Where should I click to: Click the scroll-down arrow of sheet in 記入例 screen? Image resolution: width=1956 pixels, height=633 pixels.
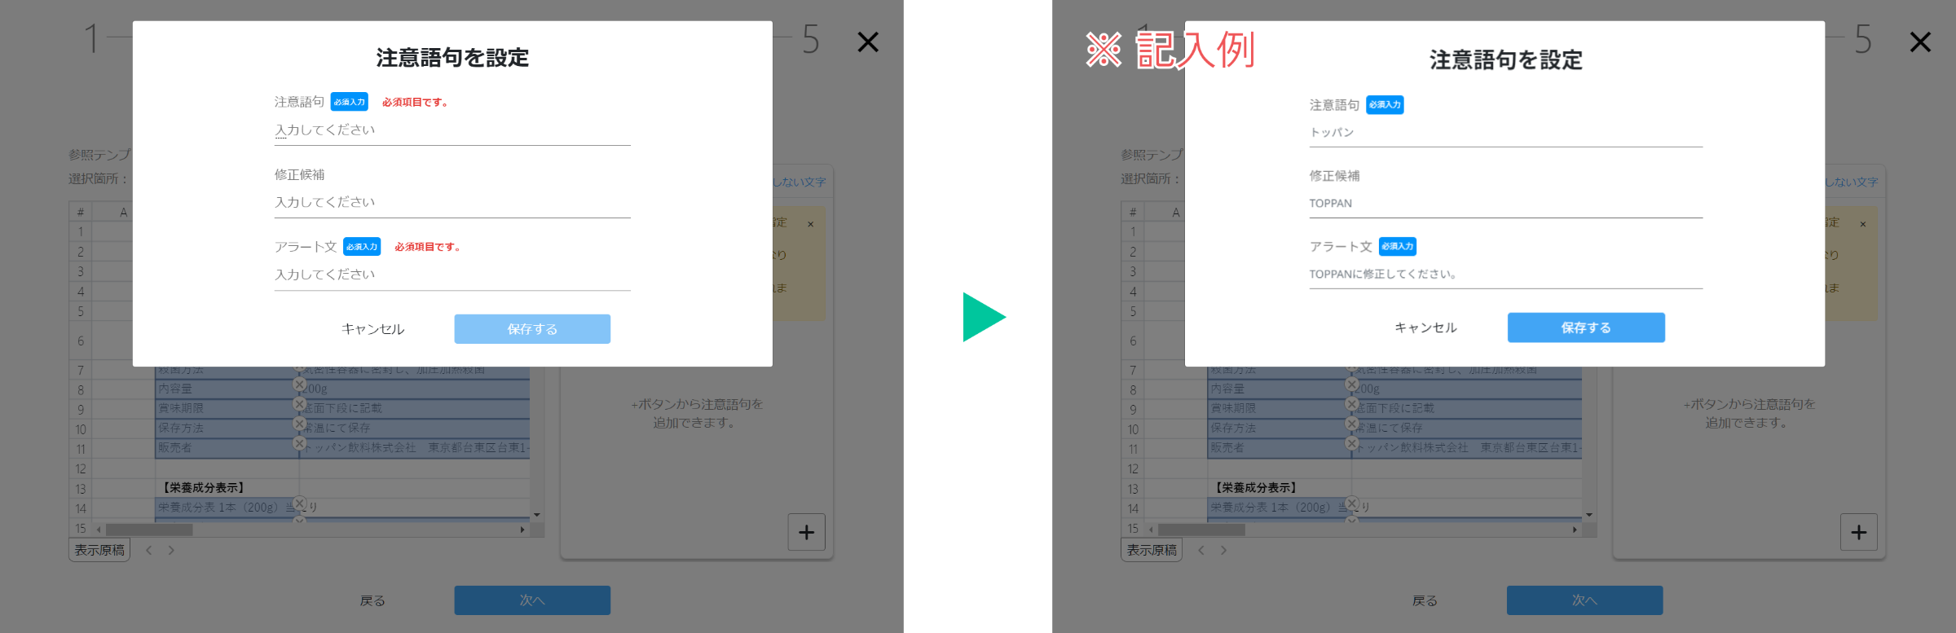click(x=1589, y=515)
